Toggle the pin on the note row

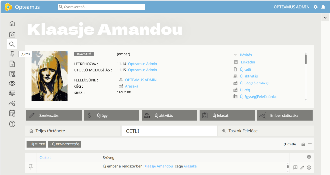pyautogui.click(x=31, y=166)
